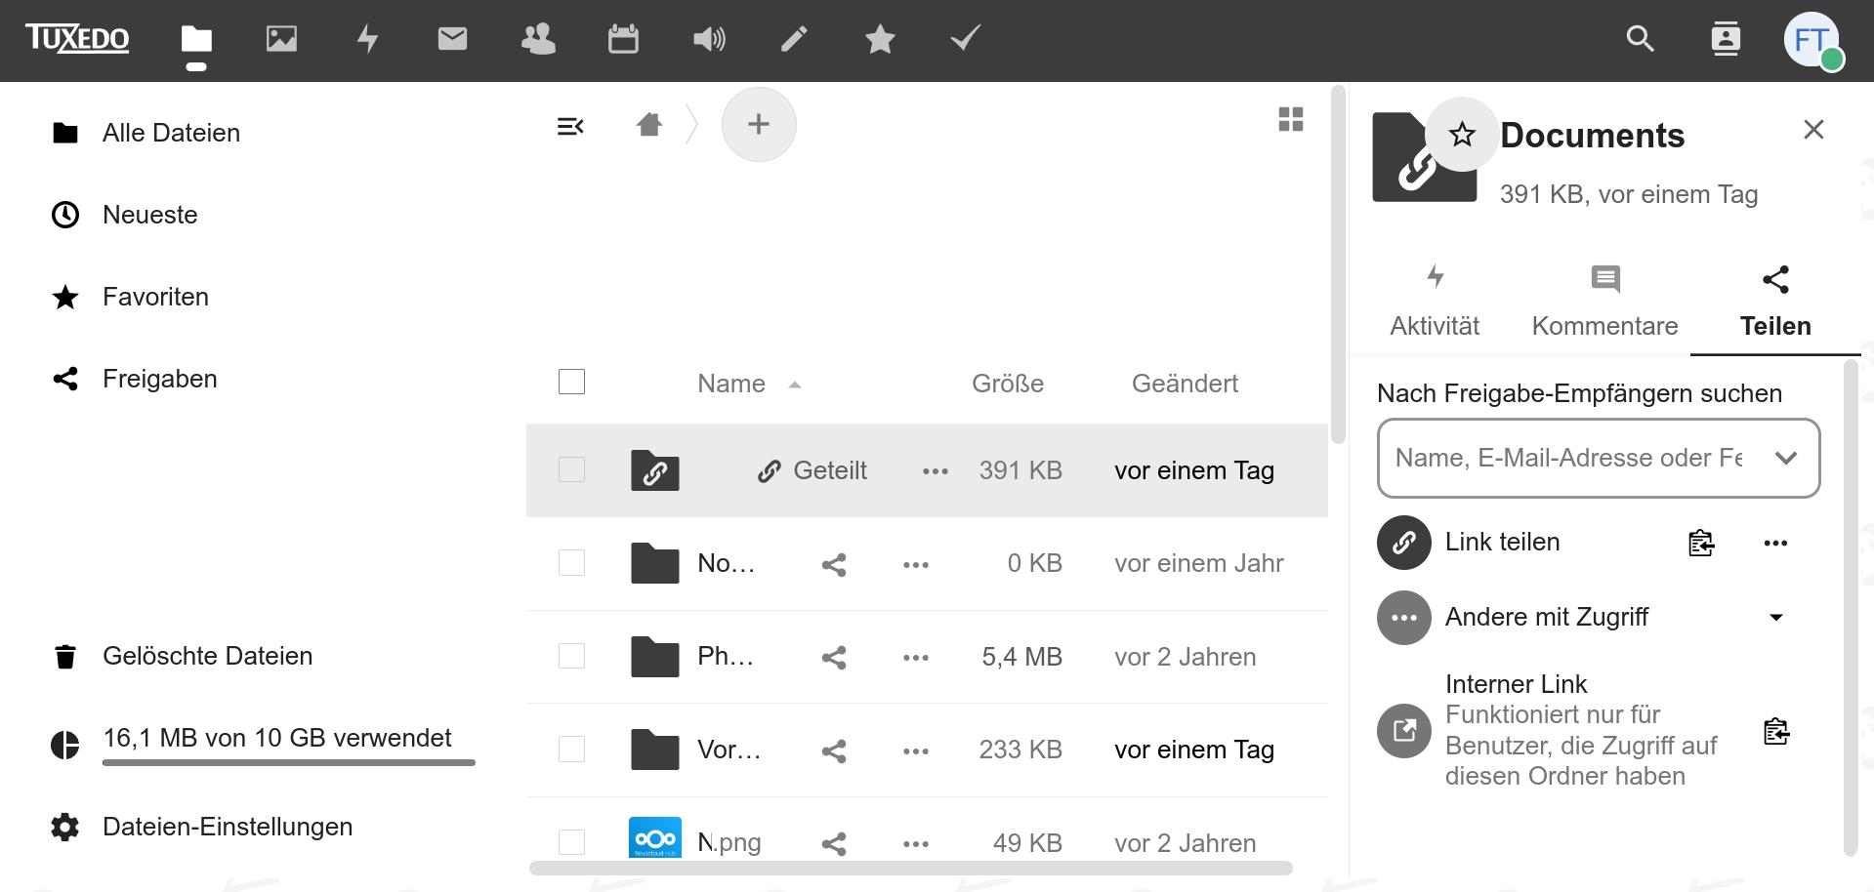1874x892 pixels.
Task: Open actions menu for Ph… folder
Action: [x=916, y=658]
